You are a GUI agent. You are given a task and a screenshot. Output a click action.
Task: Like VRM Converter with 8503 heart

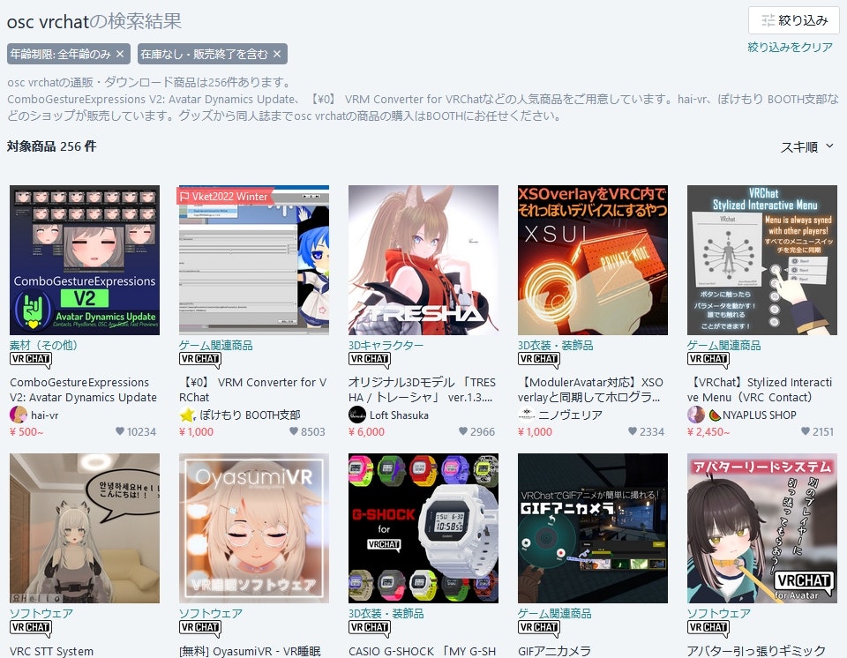click(x=294, y=431)
